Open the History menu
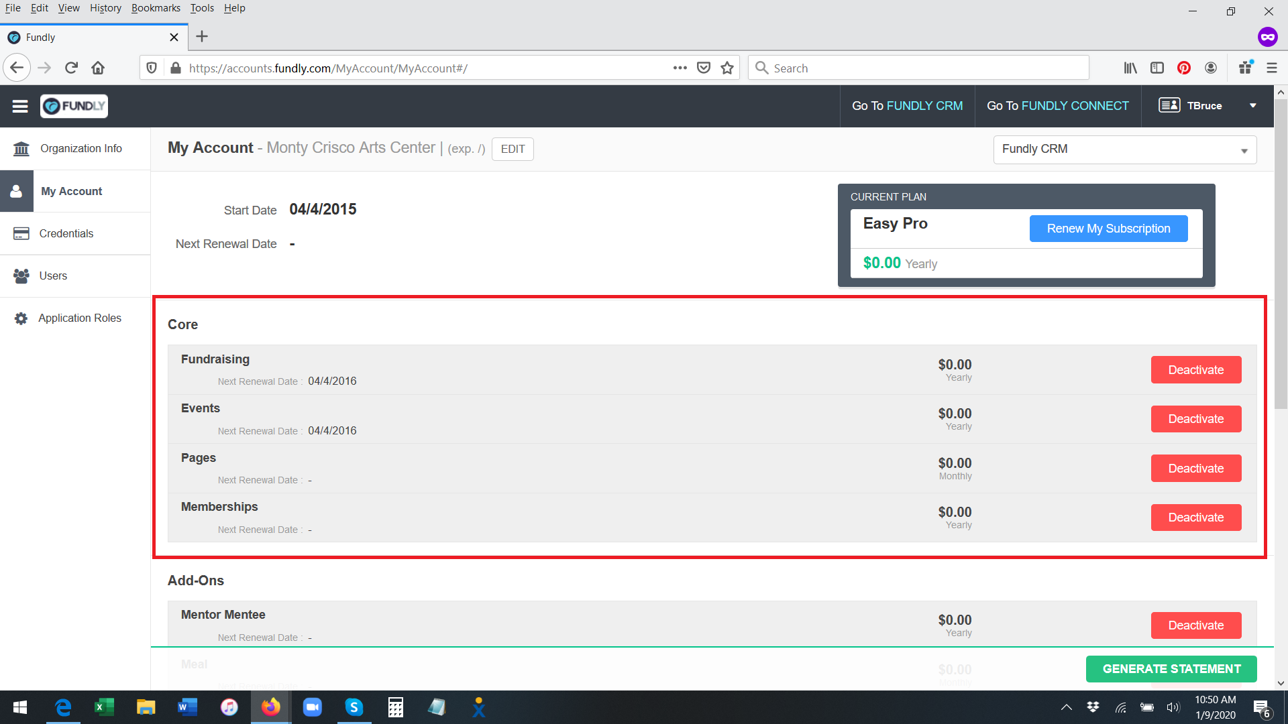This screenshot has width=1288, height=724. (x=105, y=8)
